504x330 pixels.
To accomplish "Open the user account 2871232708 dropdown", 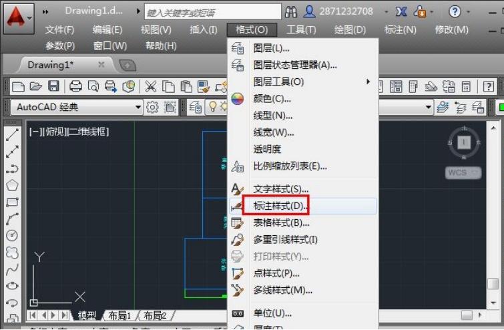I will point(386,12).
